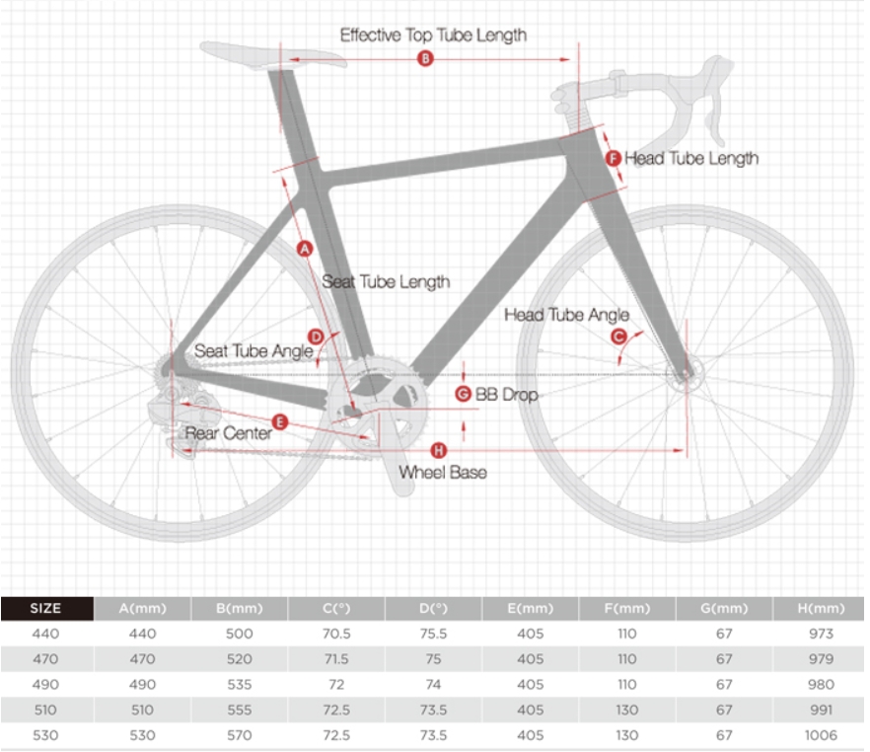870x752 pixels.
Task: Select the red C head tube angle marker
Action: click(619, 338)
